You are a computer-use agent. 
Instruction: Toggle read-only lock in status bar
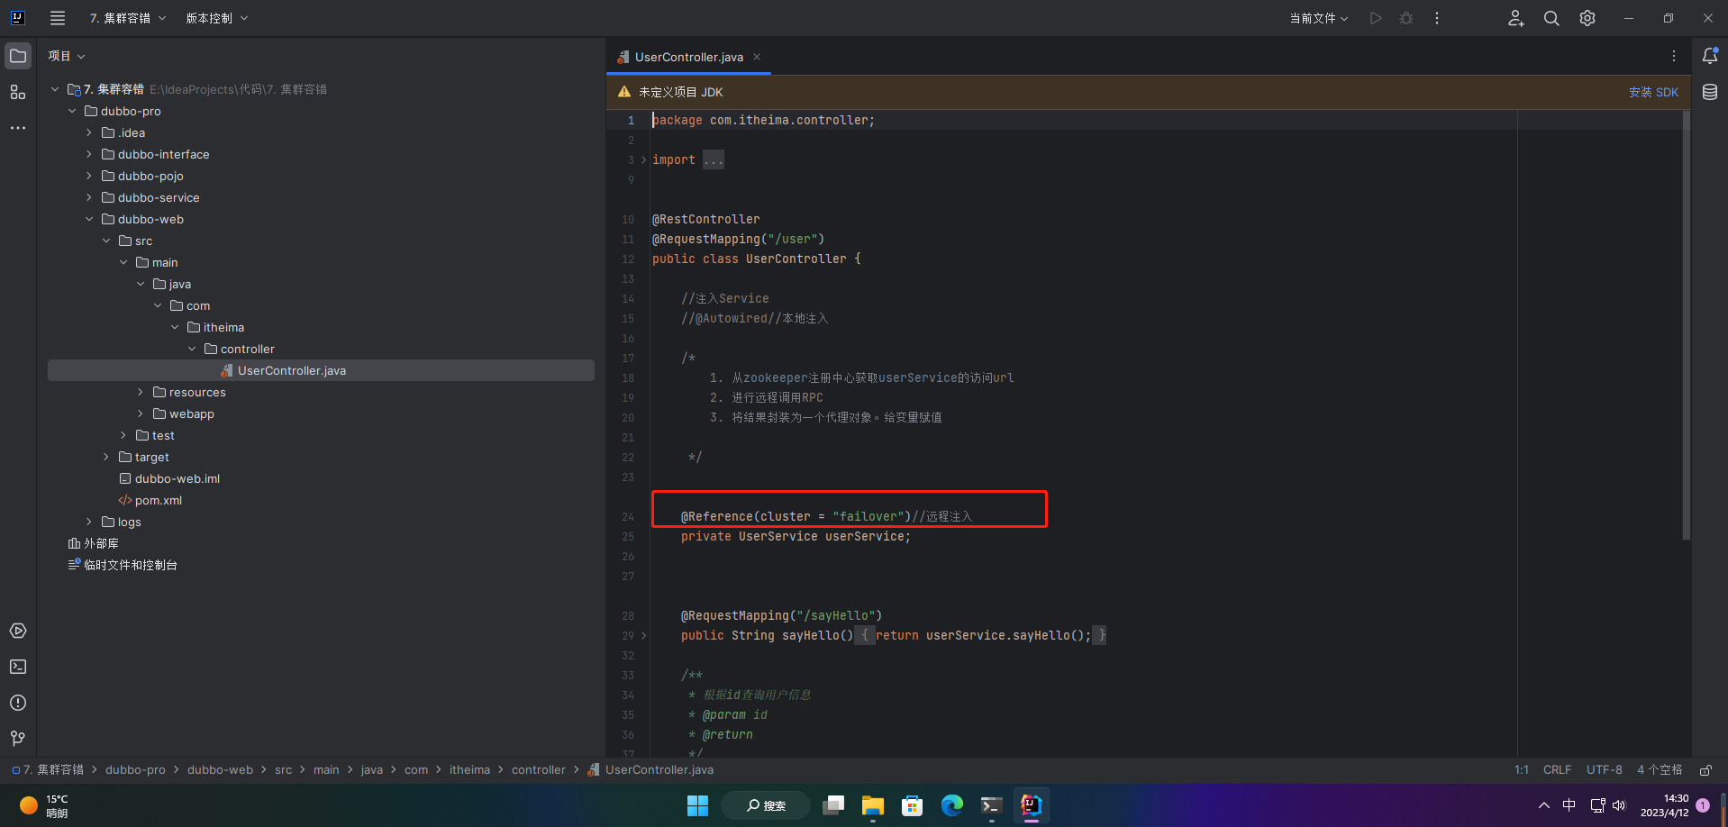tap(1705, 770)
